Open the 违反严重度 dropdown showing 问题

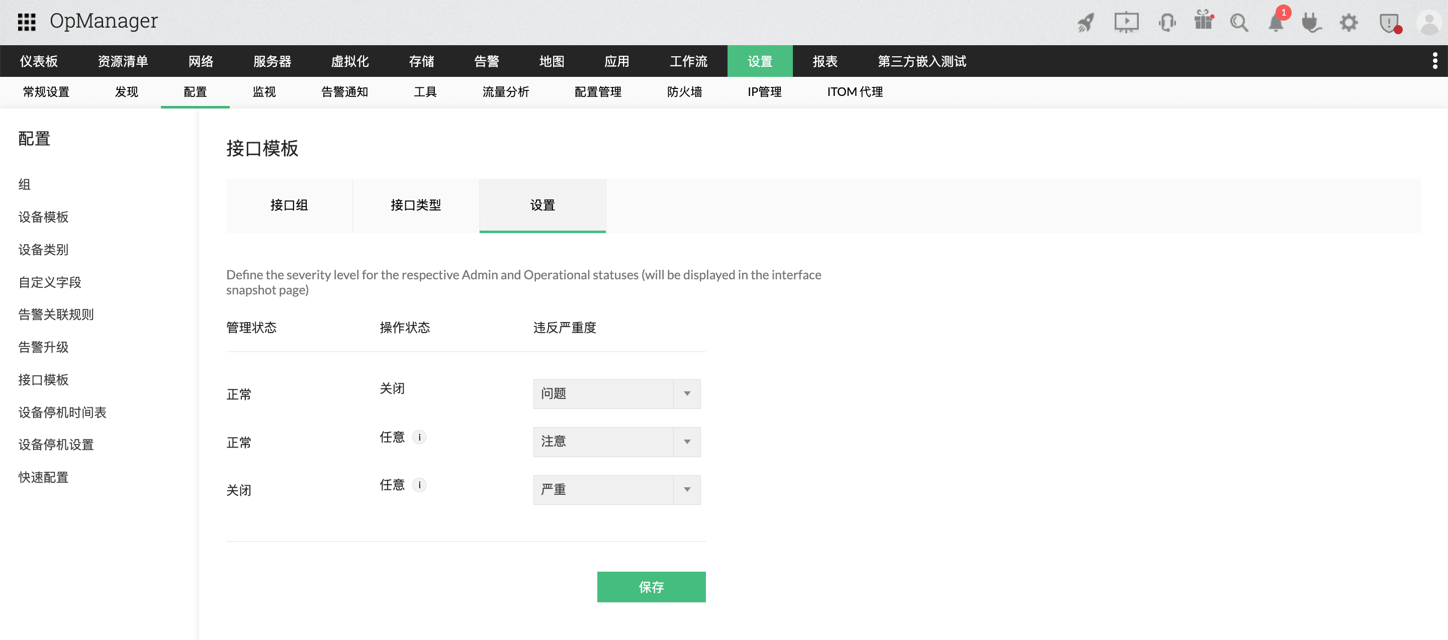click(616, 393)
